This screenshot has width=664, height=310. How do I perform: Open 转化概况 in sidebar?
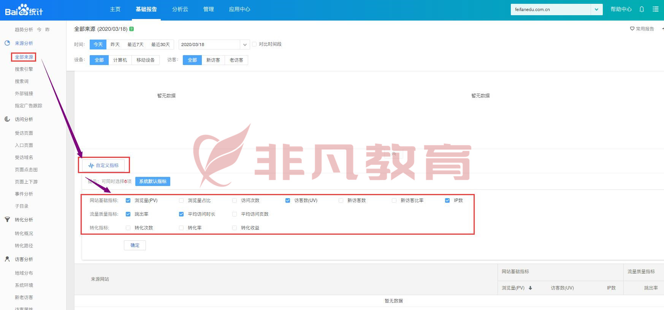24,234
